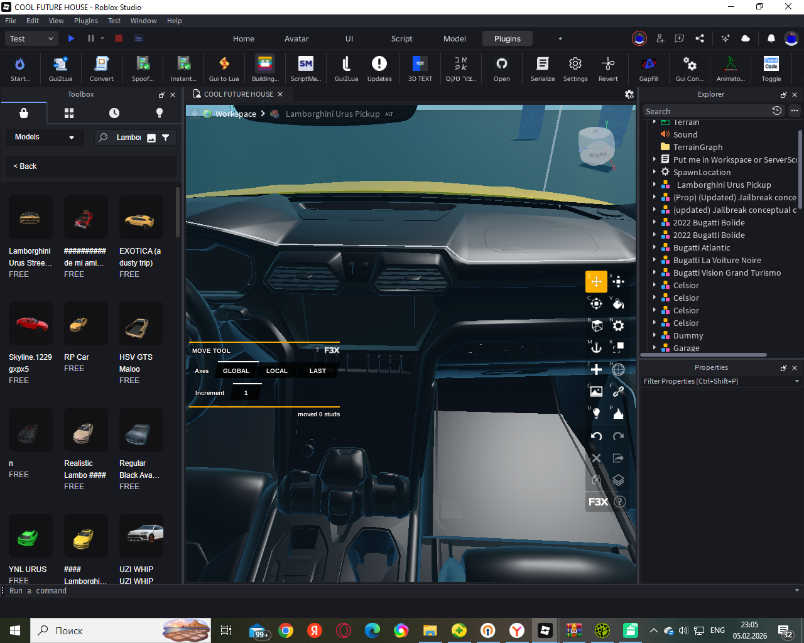Click the Gui2Lua plugin icon
Viewport: 804px width, 643px height.
60,68
